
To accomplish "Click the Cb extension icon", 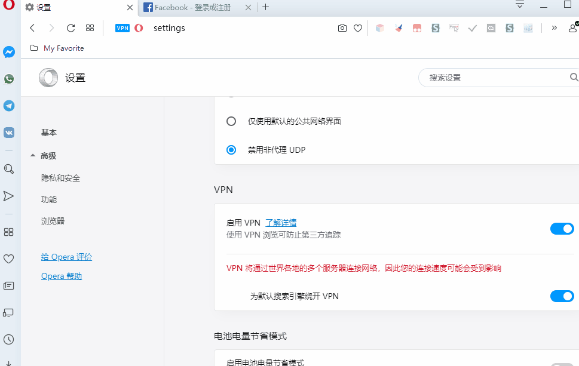I will coord(491,28).
